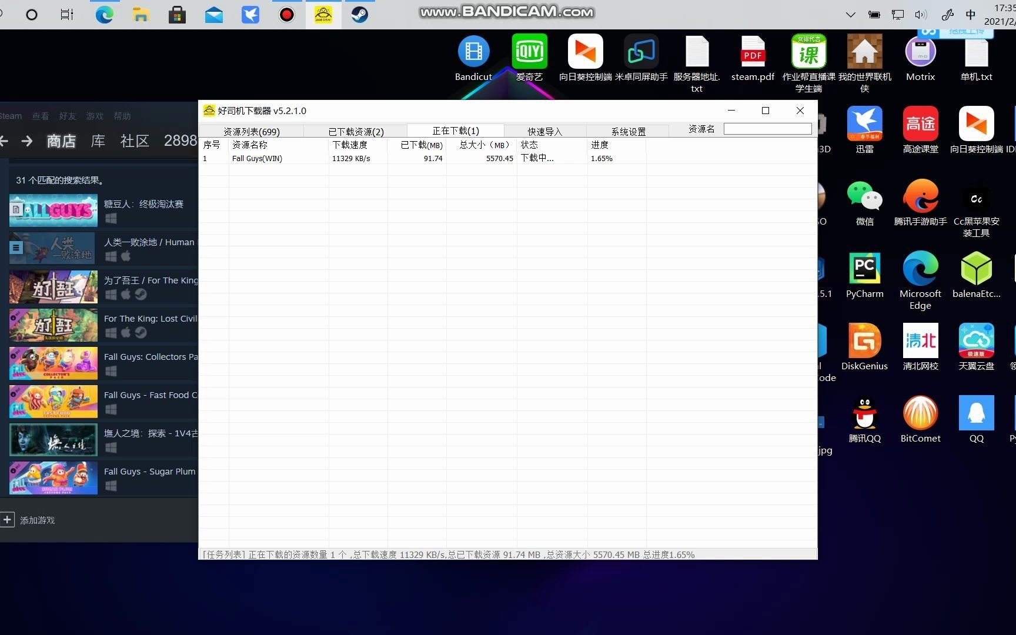
Task: Launch the iQIYI desktop app
Action: click(x=529, y=58)
